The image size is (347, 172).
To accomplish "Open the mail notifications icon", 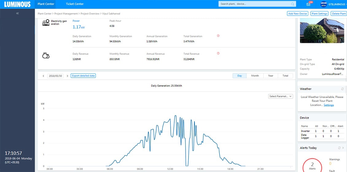I will tap(308, 4).
